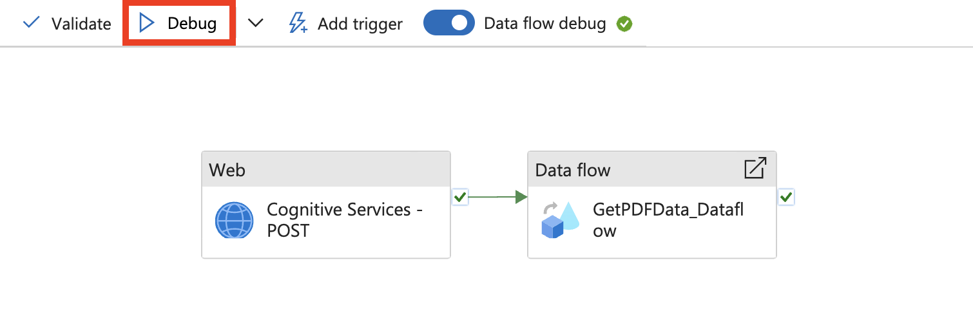This screenshot has height=314, width=973.
Task: Click success output check on GetPDFData_Dataflow
Action: tap(785, 197)
